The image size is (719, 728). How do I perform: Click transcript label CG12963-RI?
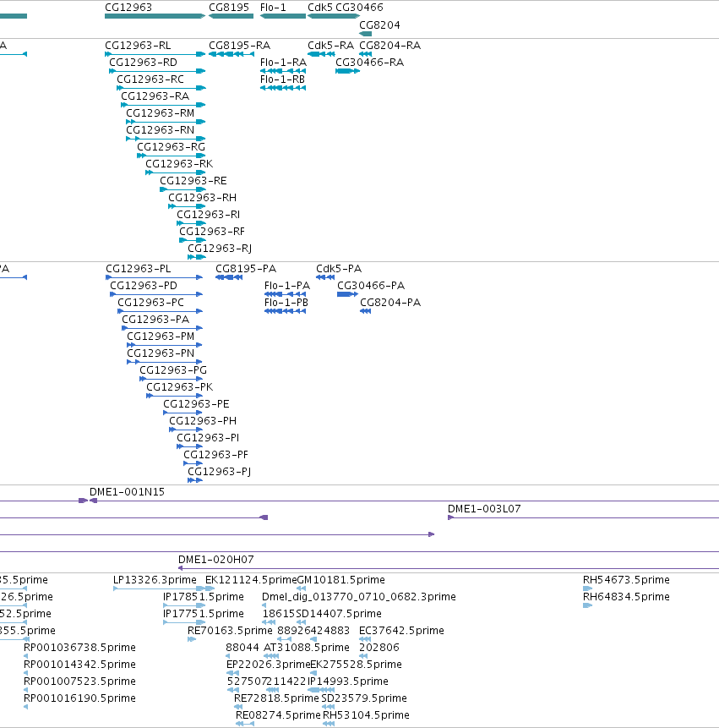click(x=209, y=215)
